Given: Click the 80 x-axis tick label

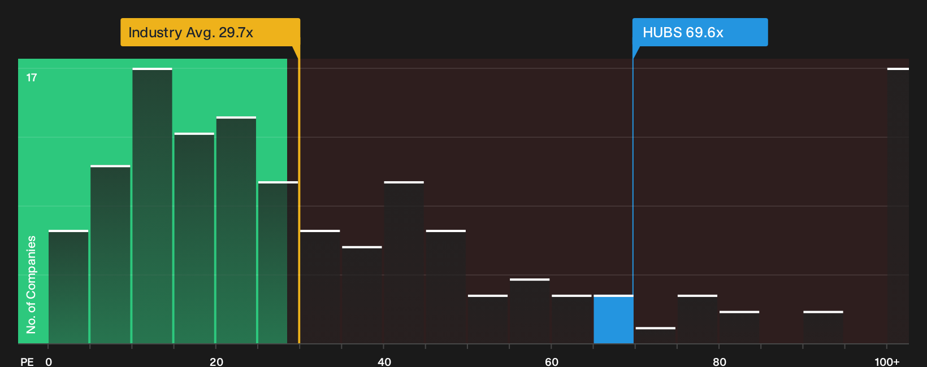Looking at the screenshot, I should [719, 362].
